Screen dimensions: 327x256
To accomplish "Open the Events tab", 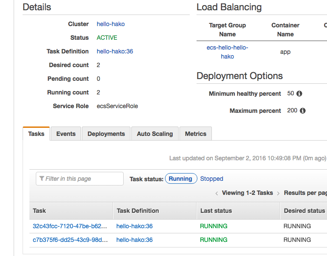I will tap(66, 134).
